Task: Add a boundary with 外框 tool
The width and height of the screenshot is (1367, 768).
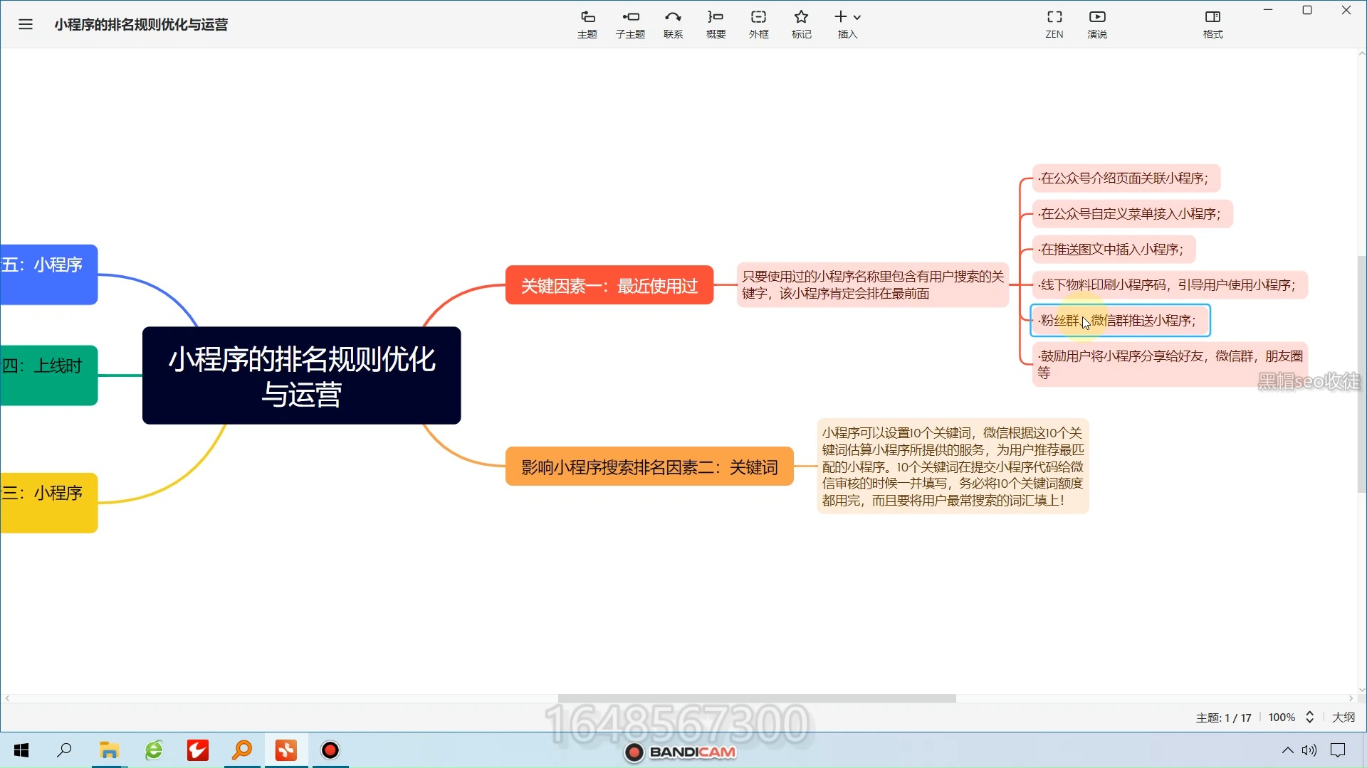Action: click(x=758, y=24)
